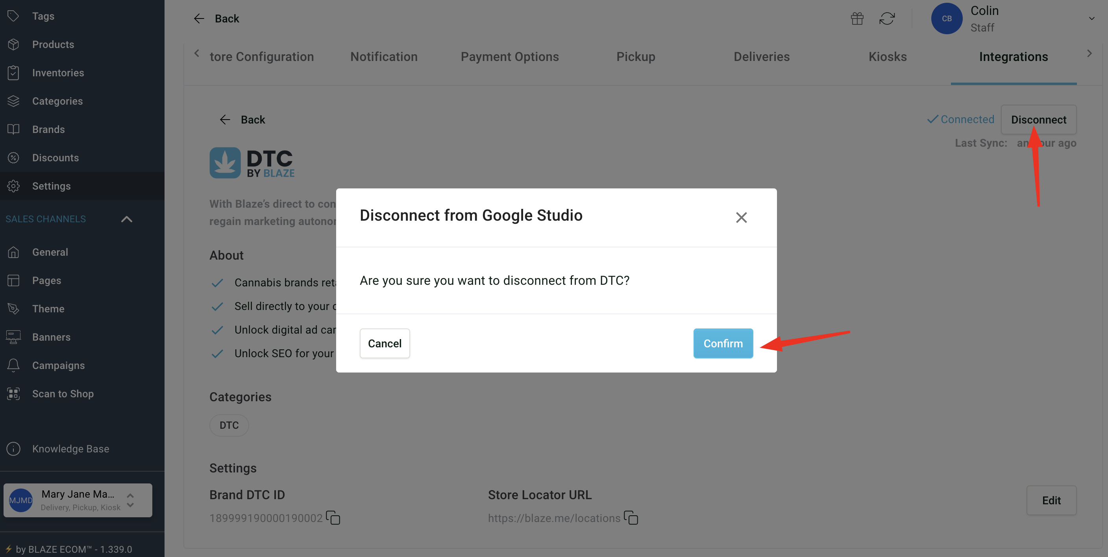Click the gift icon in the top bar
Image resolution: width=1108 pixels, height=557 pixels.
click(x=857, y=18)
